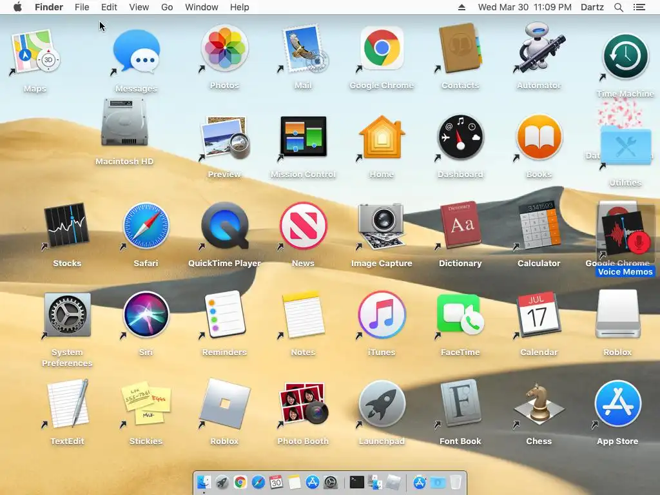This screenshot has width=660, height=495.
Task: Select the Dashboard gauge icon
Action: [x=460, y=137]
